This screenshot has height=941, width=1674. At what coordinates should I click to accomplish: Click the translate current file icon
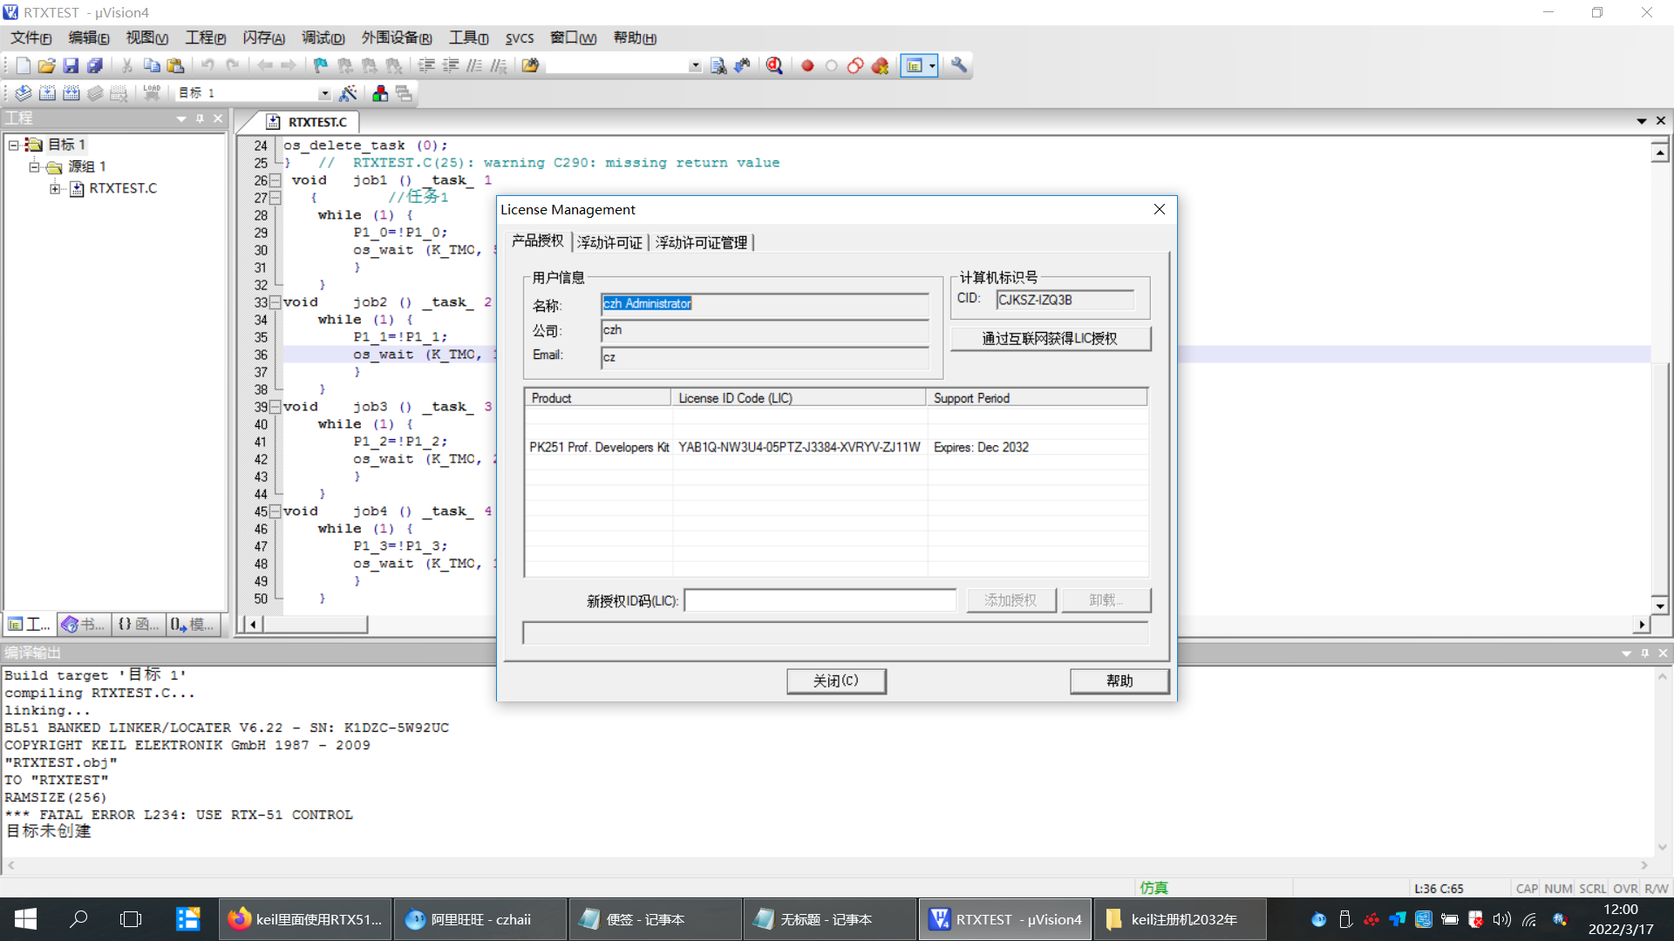point(24,92)
